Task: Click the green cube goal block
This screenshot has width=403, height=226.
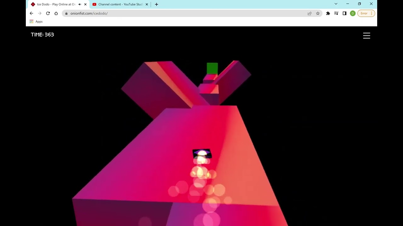Action: [212, 68]
